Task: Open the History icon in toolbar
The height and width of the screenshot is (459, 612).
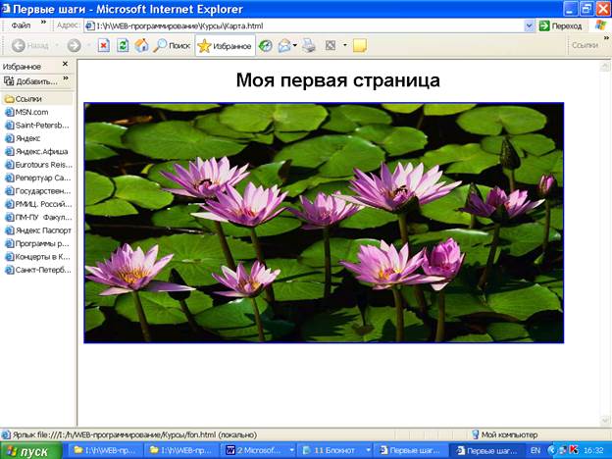Action: click(266, 46)
